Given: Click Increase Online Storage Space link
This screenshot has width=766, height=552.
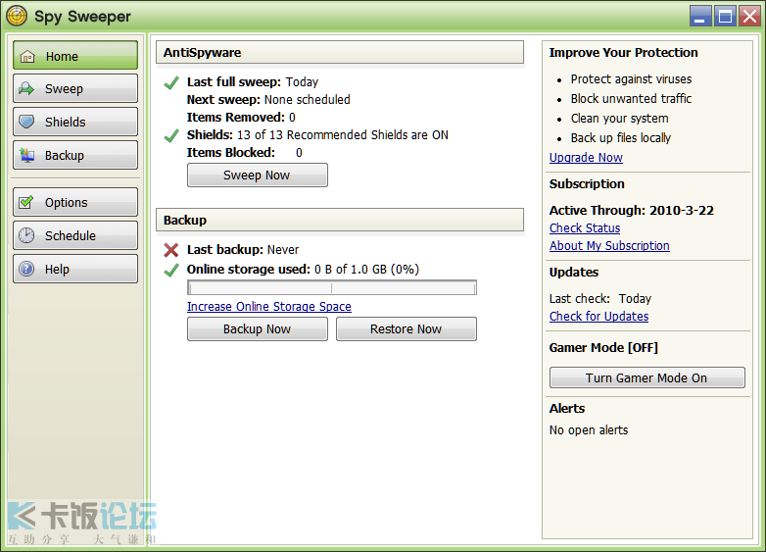Looking at the screenshot, I should [269, 307].
